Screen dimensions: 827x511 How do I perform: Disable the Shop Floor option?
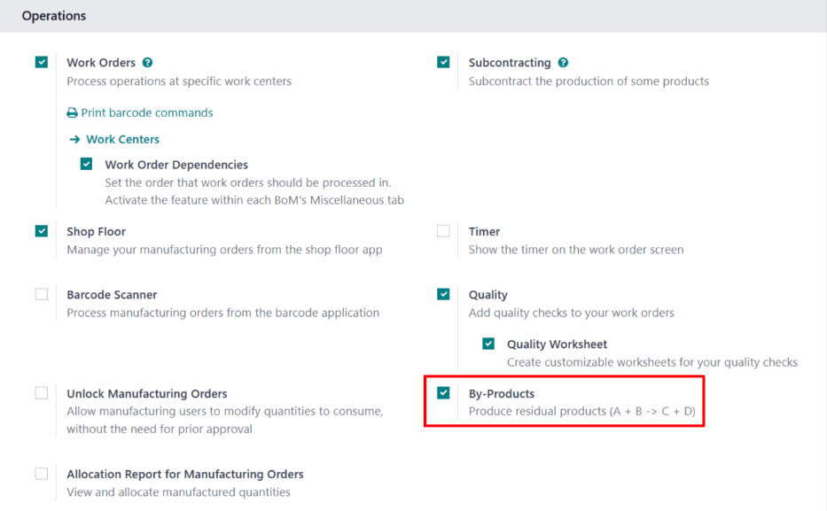(41, 230)
